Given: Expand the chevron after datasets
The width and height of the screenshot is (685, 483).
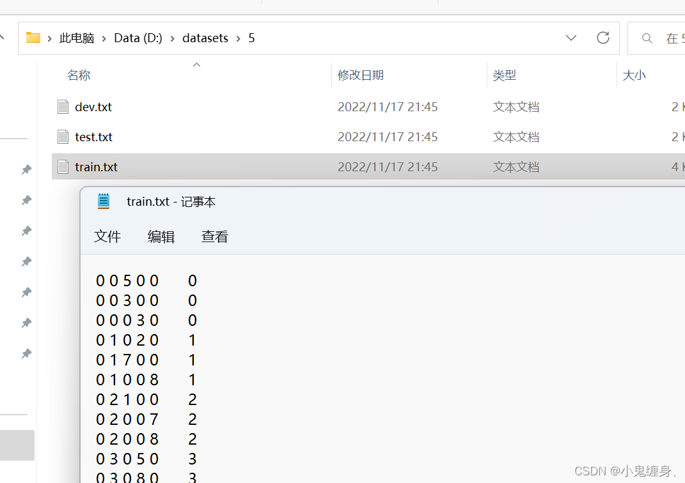Looking at the screenshot, I should [x=238, y=39].
